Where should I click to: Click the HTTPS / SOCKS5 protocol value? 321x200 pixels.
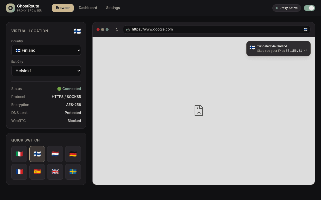tap(66, 97)
